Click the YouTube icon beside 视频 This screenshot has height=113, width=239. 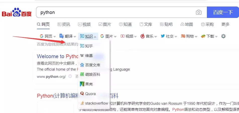[123, 36]
